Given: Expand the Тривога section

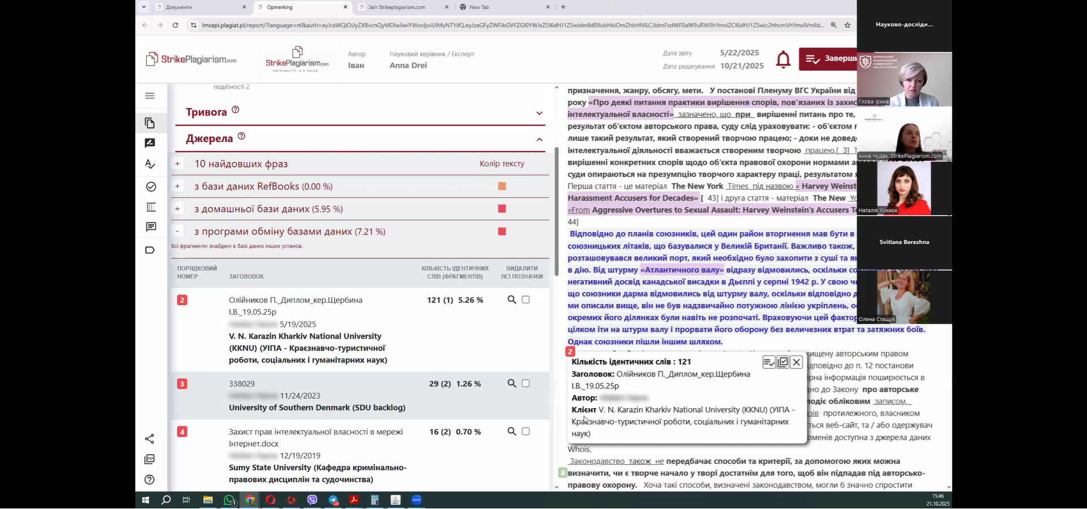Looking at the screenshot, I should (539, 113).
